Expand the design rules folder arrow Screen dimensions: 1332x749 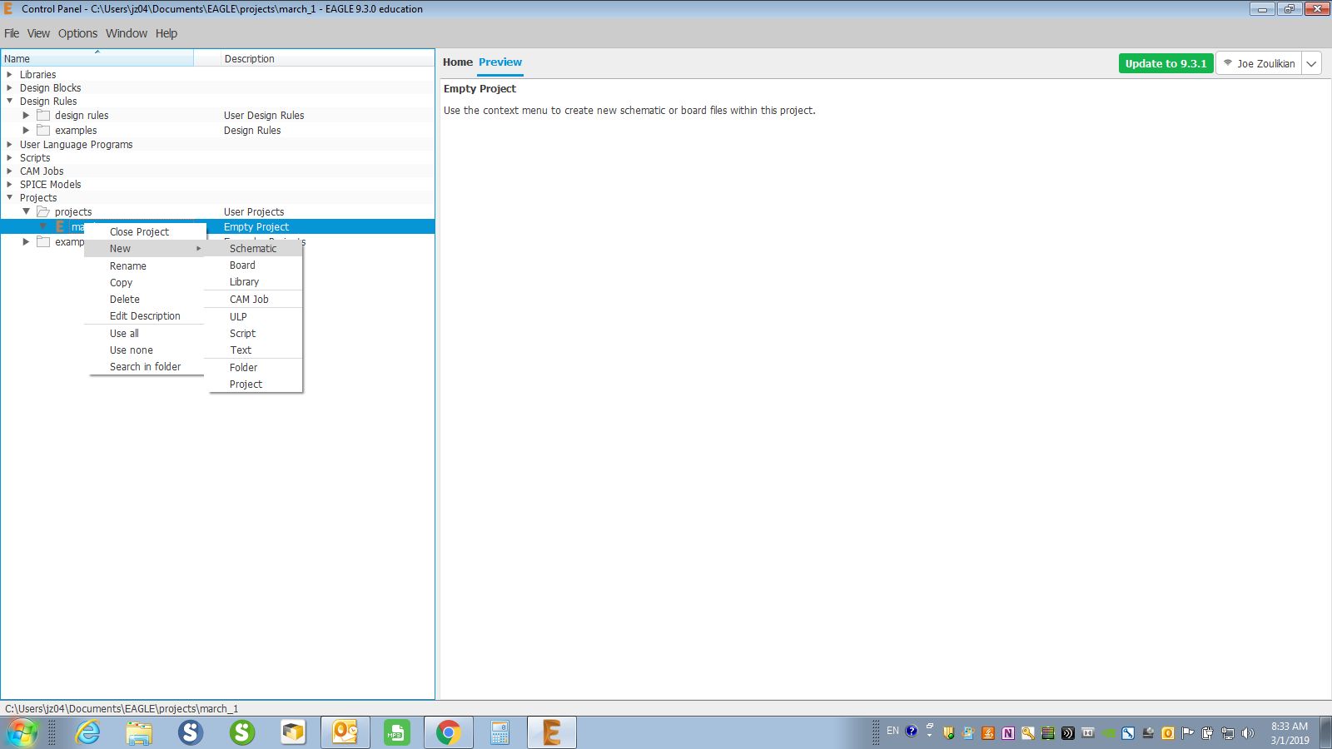click(x=26, y=116)
